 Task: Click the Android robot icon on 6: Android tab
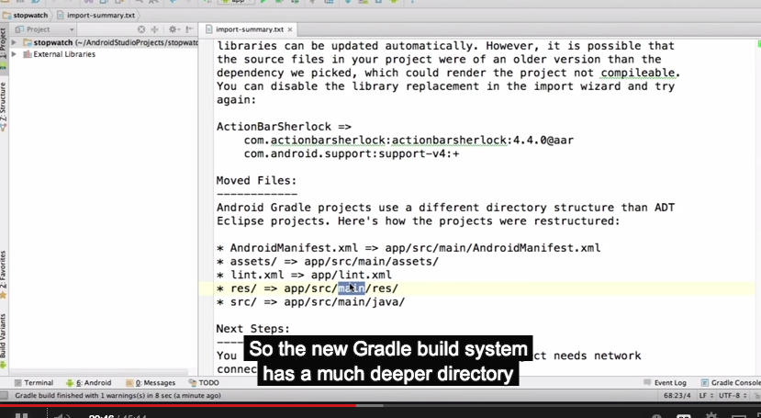[x=70, y=382]
